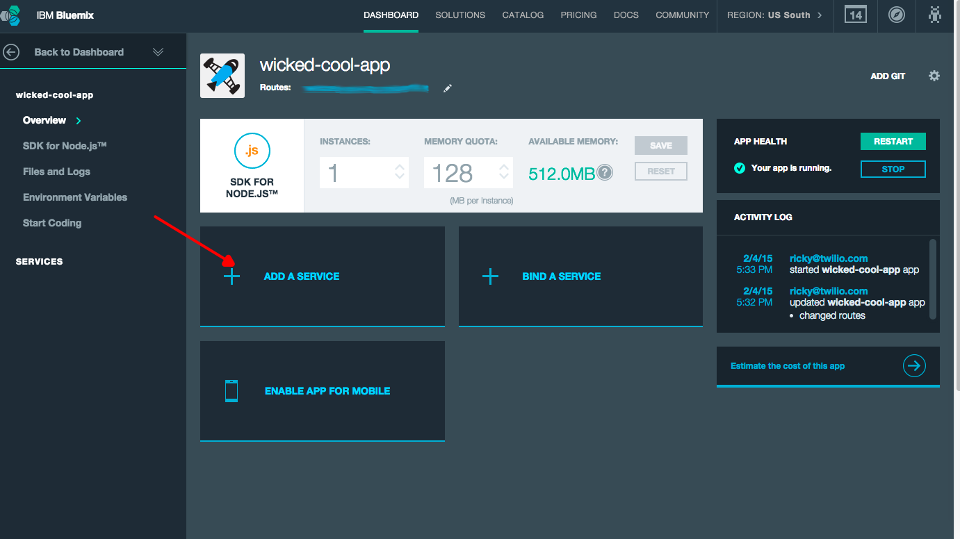Click the compass icon in header
The height and width of the screenshot is (539, 960).
tap(897, 15)
